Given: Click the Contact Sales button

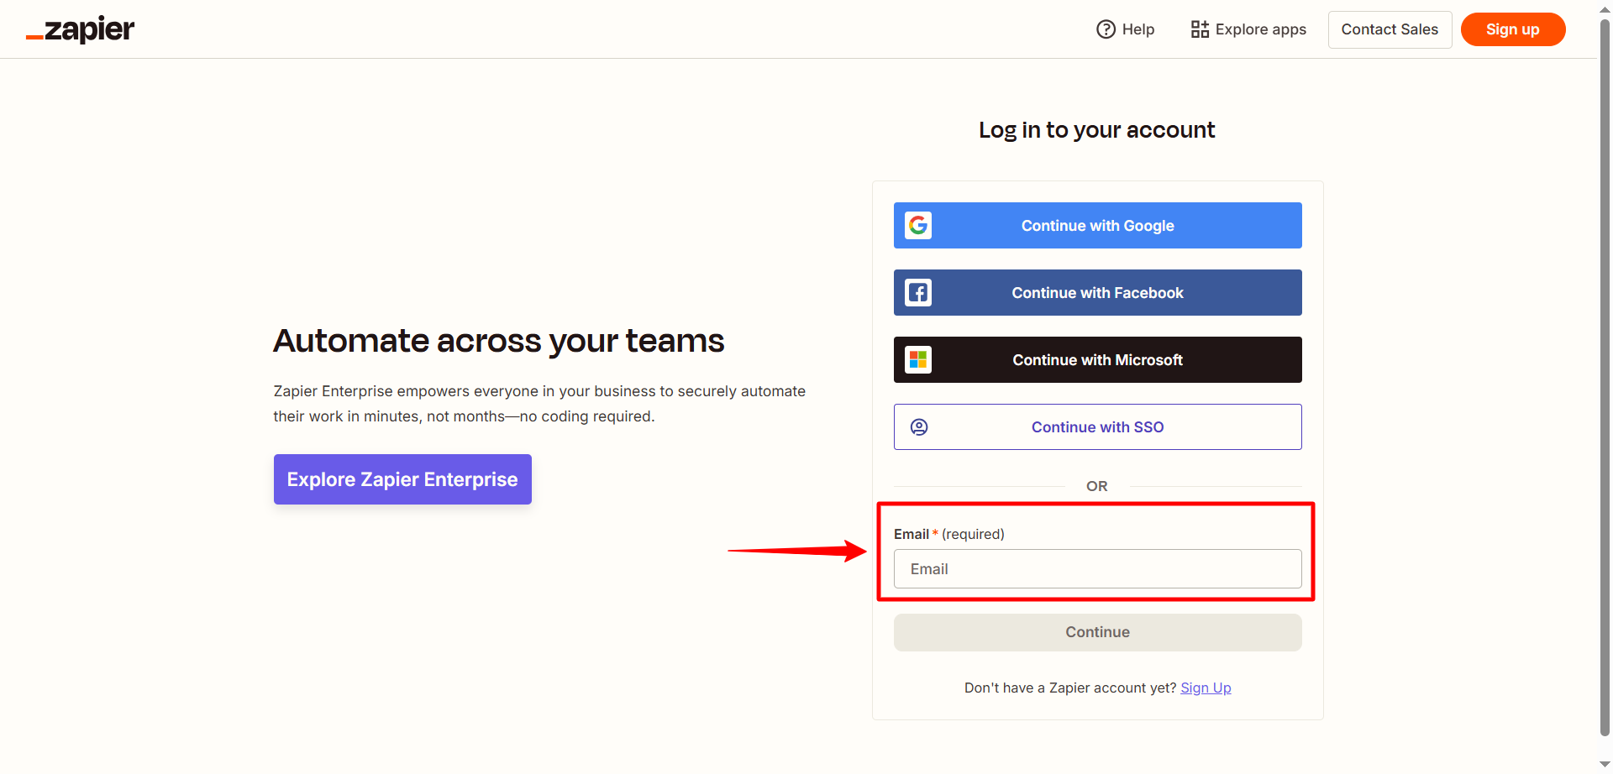Looking at the screenshot, I should click(1390, 29).
